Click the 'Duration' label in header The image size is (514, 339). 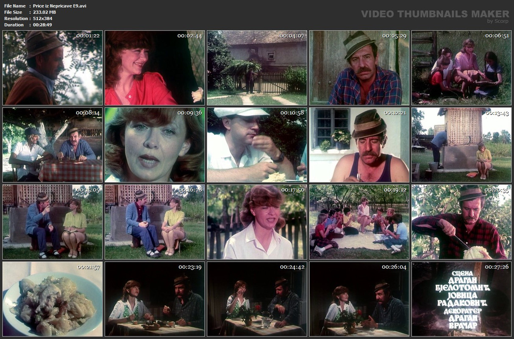pyautogui.click(x=14, y=25)
